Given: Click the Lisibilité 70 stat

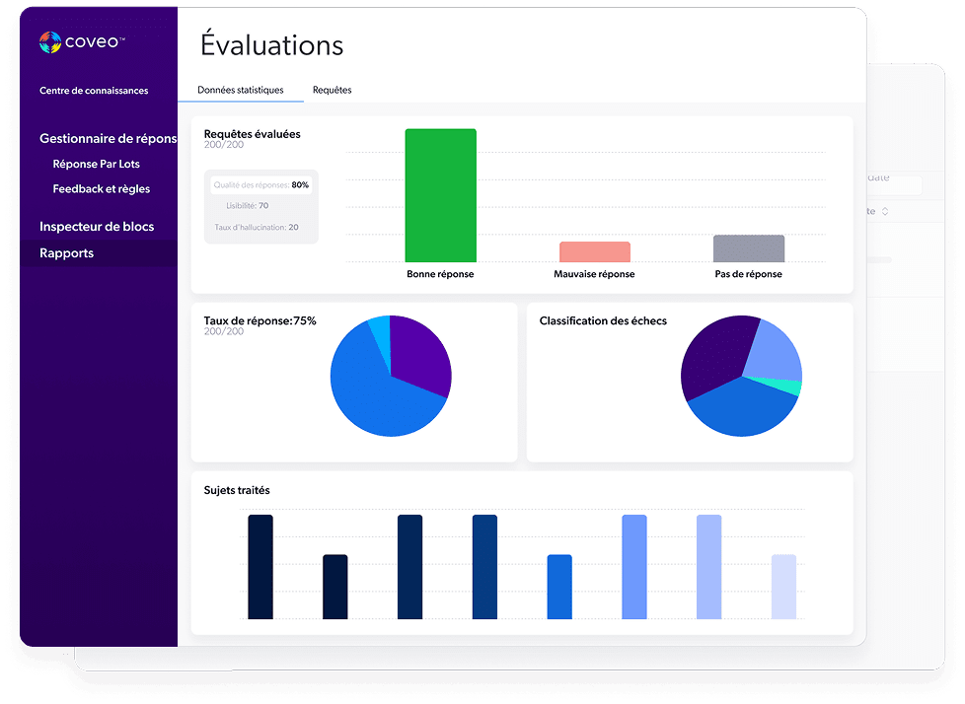Looking at the screenshot, I should tap(249, 206).
